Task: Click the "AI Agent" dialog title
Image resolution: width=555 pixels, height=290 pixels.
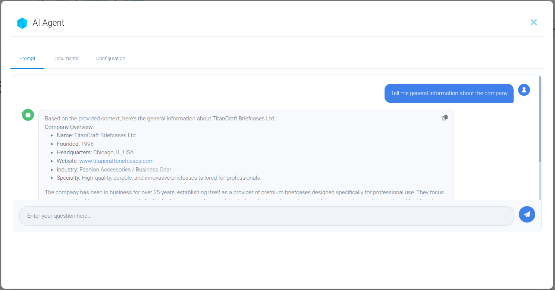Action: tap(48, 23)
